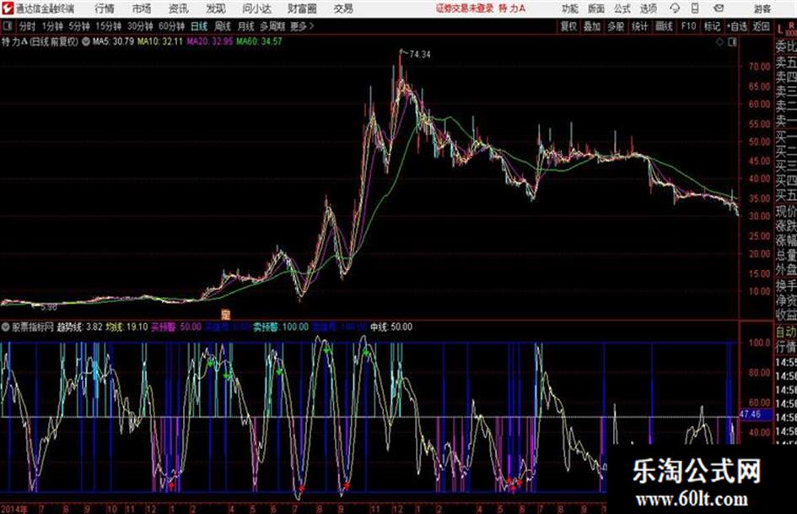Image resolution: width=797 pixels, height=514 pixels.
Task: Open the 选项 menu
Action: [x=648, y=8]
